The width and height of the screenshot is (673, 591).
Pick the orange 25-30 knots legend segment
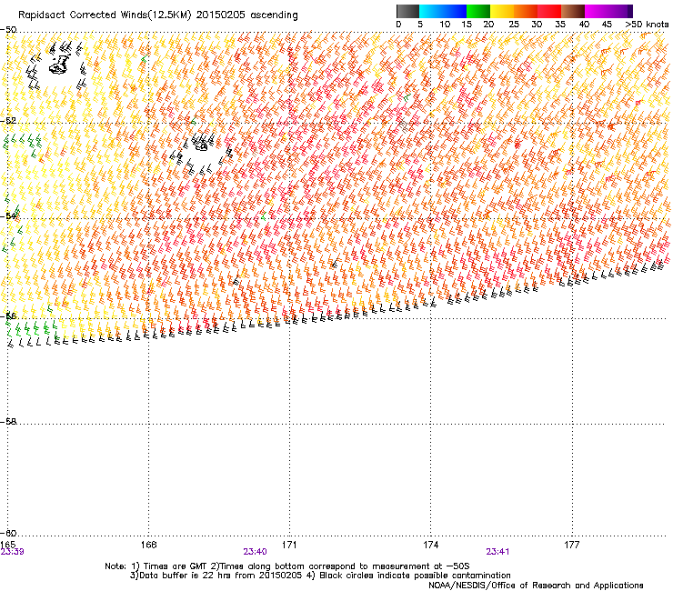coord(526,11)
